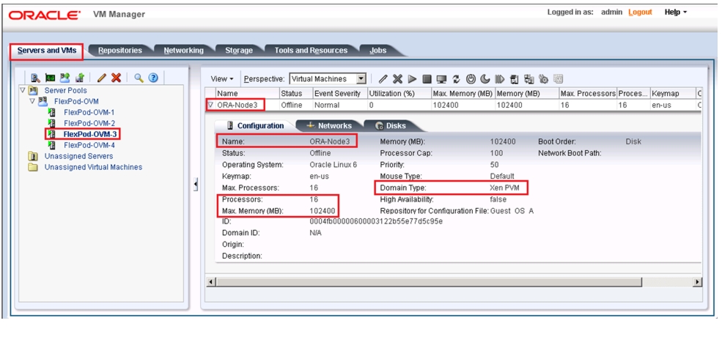
Task: Go to the Tools and Resources tab
Action: click(311, 50)
